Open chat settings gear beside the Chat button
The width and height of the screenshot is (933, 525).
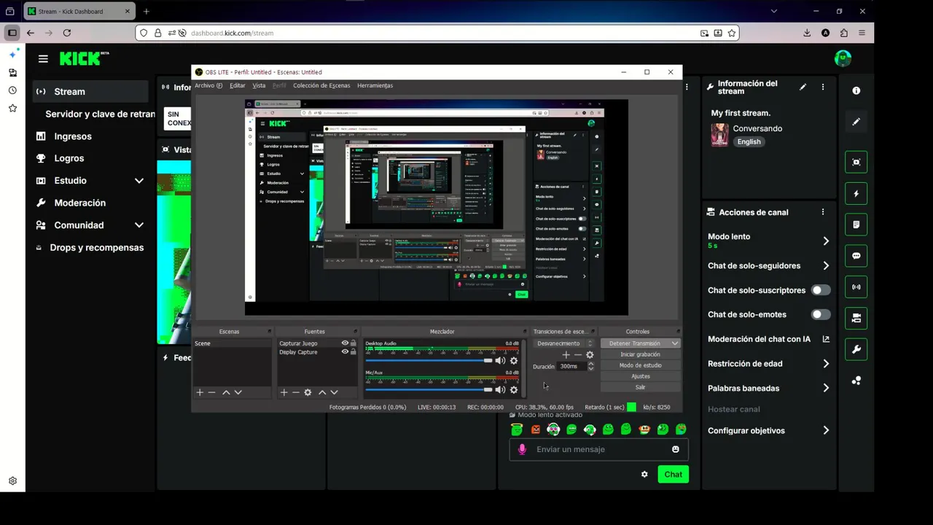click(x=644, y=475)
